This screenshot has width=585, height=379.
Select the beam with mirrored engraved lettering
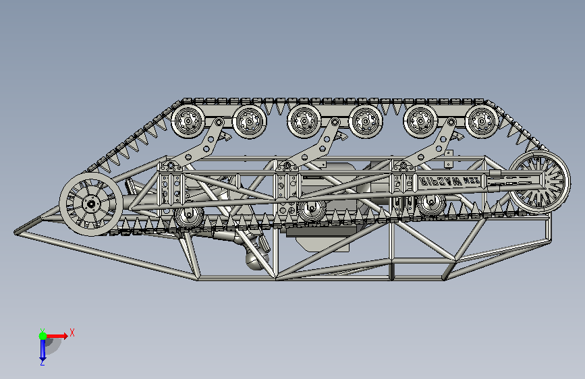tap(448, 181)
